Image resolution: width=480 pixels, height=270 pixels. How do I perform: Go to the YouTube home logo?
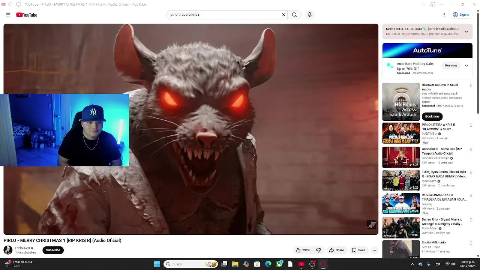click(27, 15)
